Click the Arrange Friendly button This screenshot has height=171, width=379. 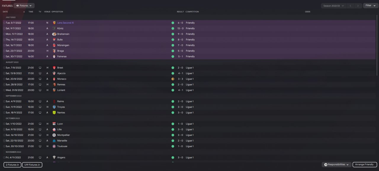[x=364, y=164]
